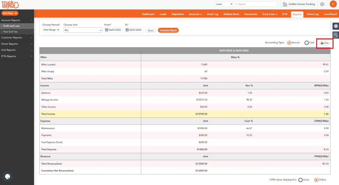Image resolution: width=339 pixels, height=185 pixels.
Task: Open the From date calendar icon
Action: tap(107, 30)
